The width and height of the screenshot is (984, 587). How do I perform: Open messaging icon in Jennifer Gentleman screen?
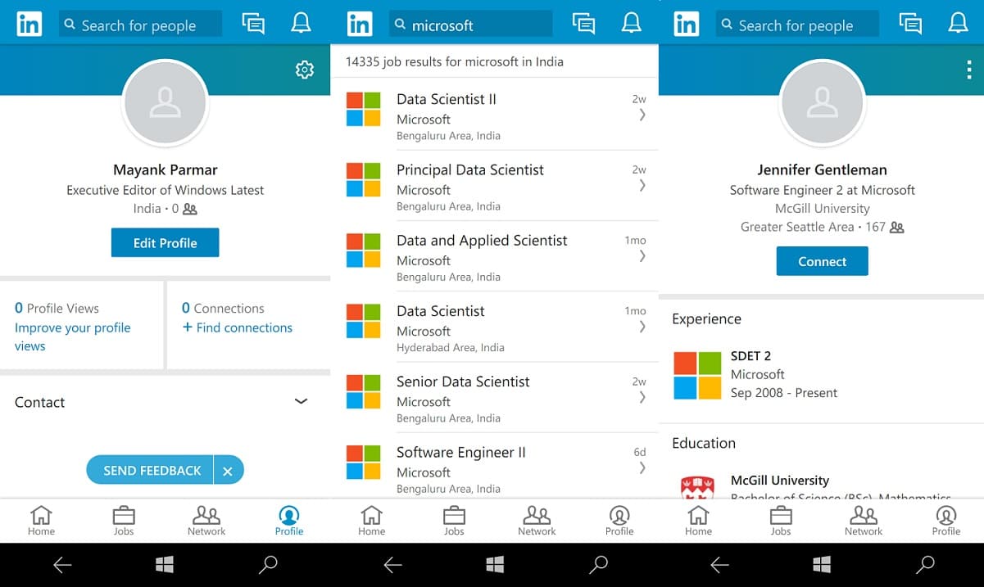point(910,24)
